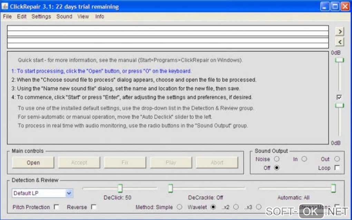This screenshot has height=220, width=352.
Task: Click the Open button in Main controls
Action: 33,163
